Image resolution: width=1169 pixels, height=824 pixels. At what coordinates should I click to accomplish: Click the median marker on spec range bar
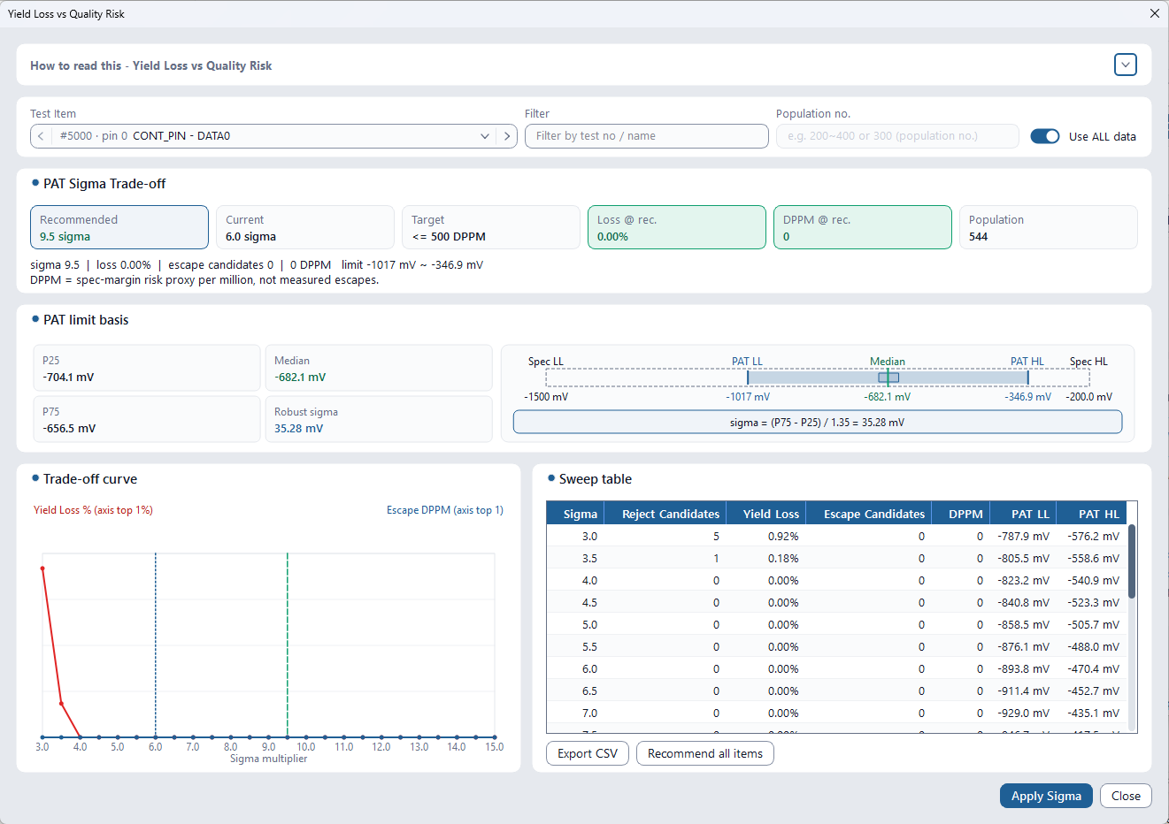888,378
